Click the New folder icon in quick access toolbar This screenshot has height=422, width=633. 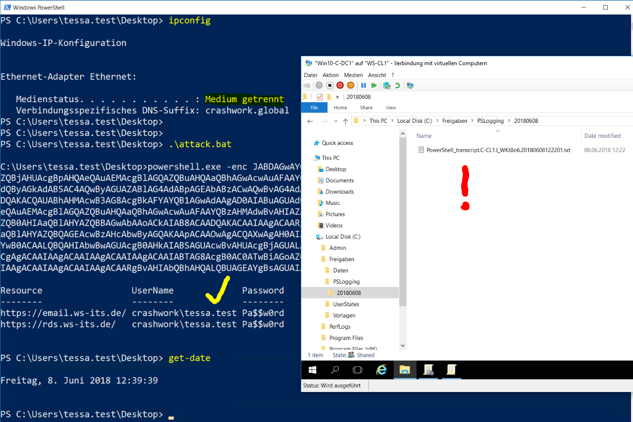(x=329, y=97)
